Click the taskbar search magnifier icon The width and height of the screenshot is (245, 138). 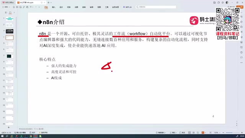pos(7,136)
